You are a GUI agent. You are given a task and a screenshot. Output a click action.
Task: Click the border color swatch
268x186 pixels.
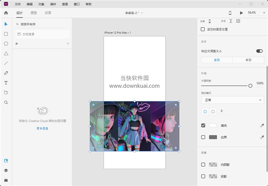pos(213,137)
